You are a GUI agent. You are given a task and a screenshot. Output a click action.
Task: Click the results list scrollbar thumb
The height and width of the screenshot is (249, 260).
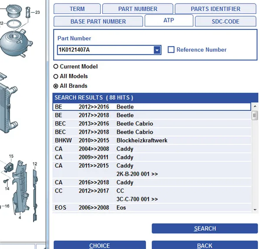(255, 116)
